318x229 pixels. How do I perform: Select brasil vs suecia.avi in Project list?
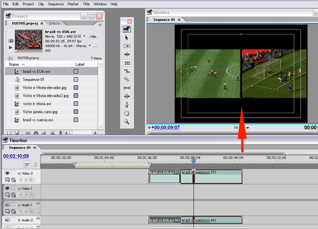click(38, 120)
